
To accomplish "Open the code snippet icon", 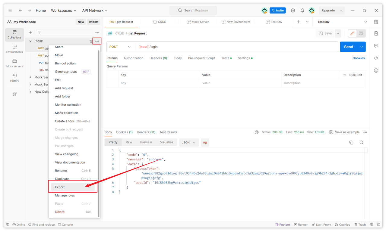I will click(x=376, y=58).
